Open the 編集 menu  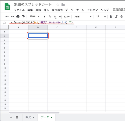(30, 10)
